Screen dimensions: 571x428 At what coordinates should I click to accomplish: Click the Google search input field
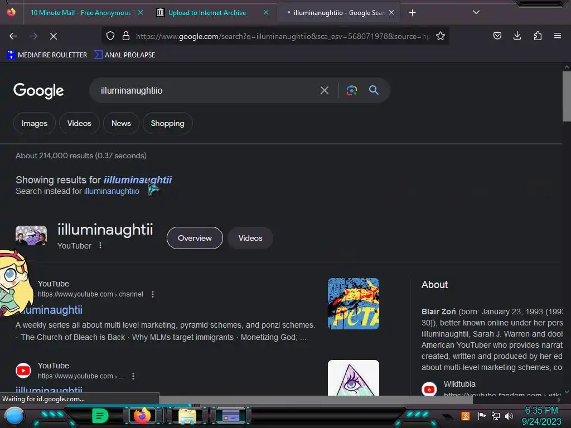207,90
